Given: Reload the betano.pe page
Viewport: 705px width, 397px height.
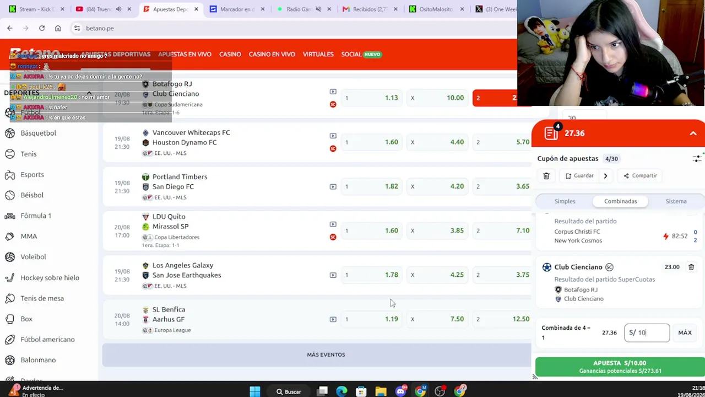Looking at the screenshot, I should pyautogui.click(x=42, y=28).
